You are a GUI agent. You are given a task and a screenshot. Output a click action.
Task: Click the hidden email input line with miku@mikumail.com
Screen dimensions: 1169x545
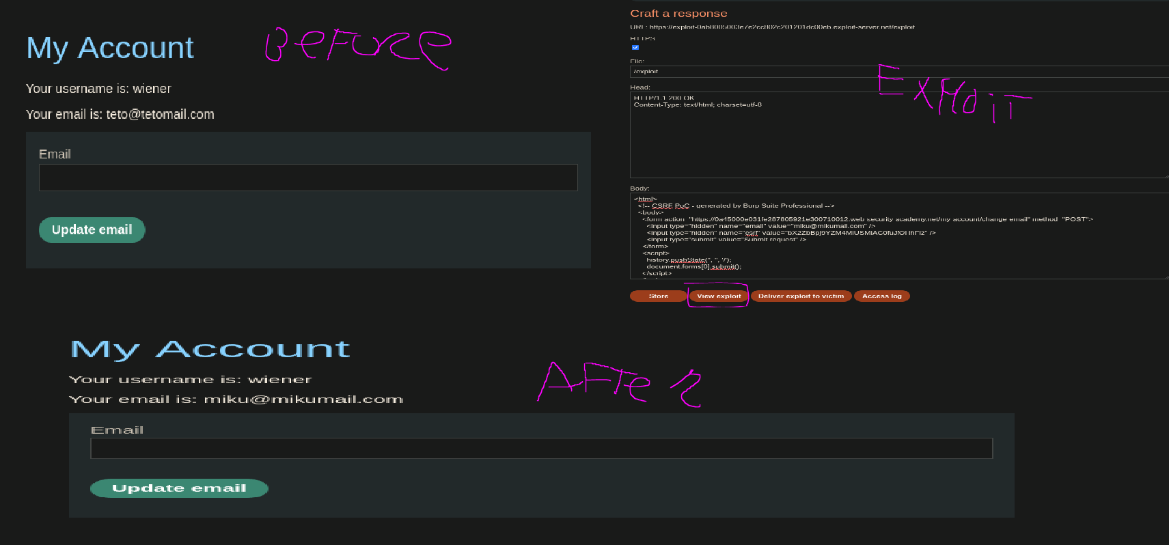click(x=761, y=226)
